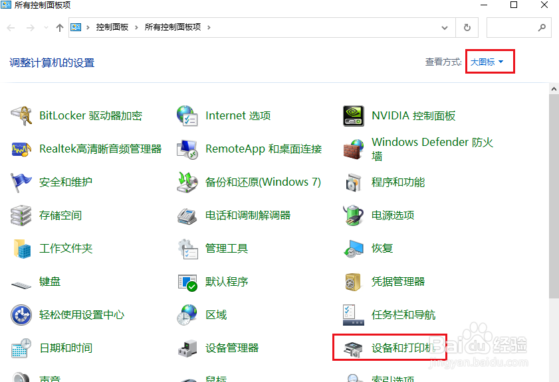
Task: Refresh the control panel view
Action: pyautogui.click(x=467, y=27)
